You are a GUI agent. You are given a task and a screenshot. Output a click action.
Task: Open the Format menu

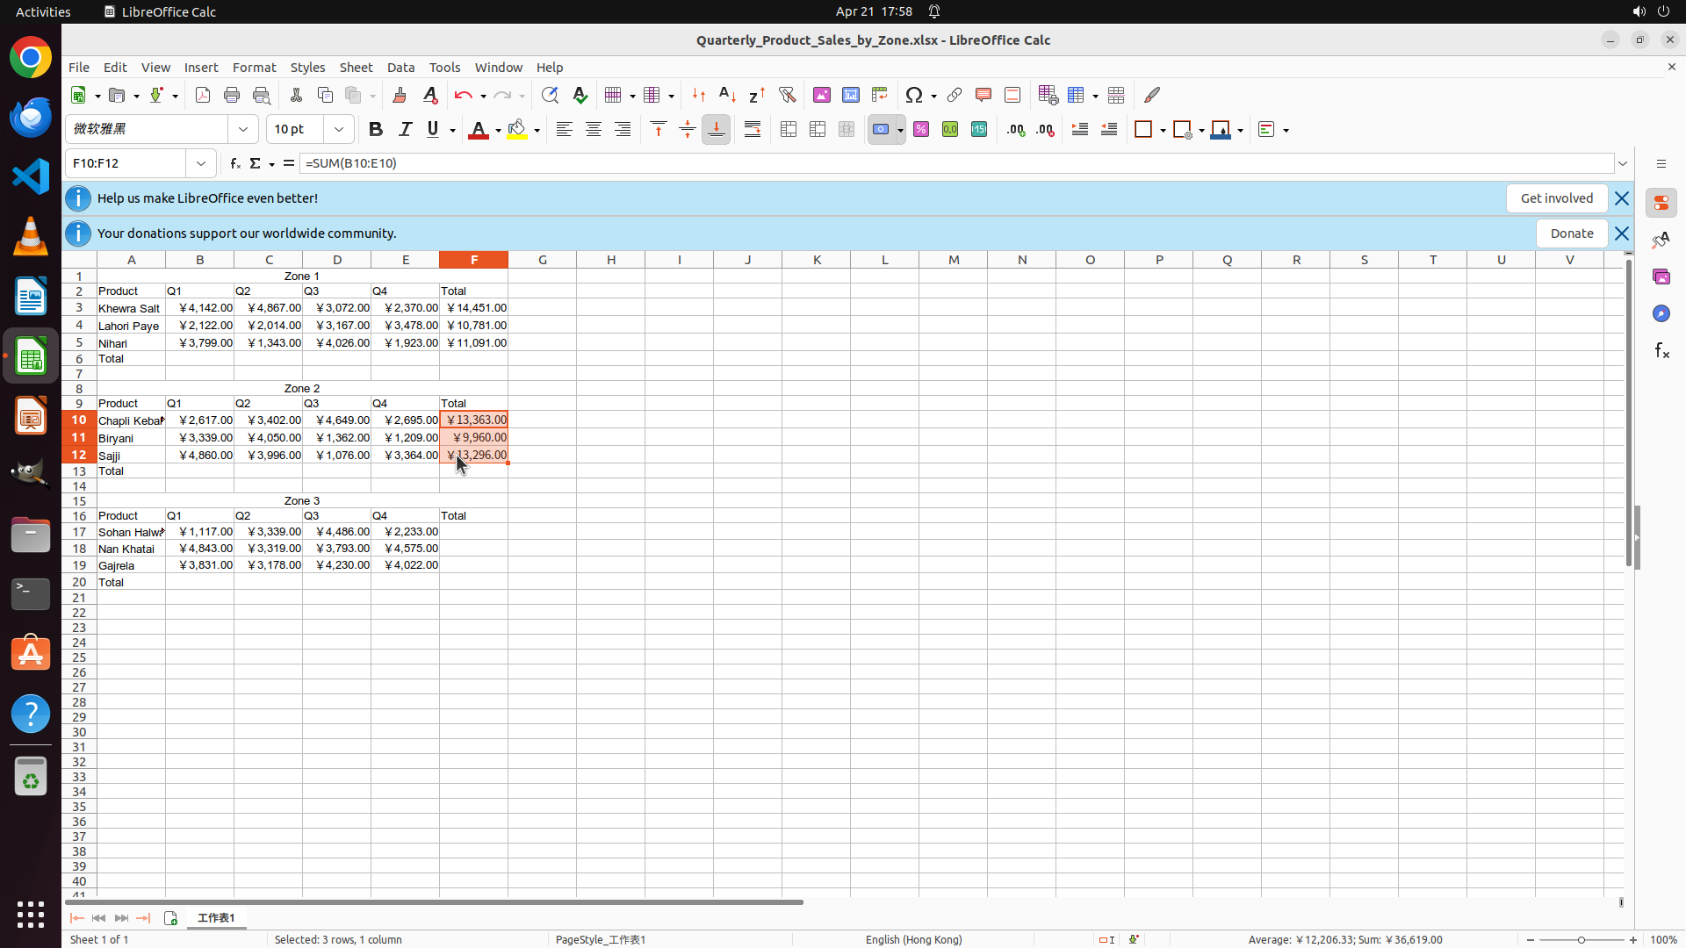(x=254, y=68)
